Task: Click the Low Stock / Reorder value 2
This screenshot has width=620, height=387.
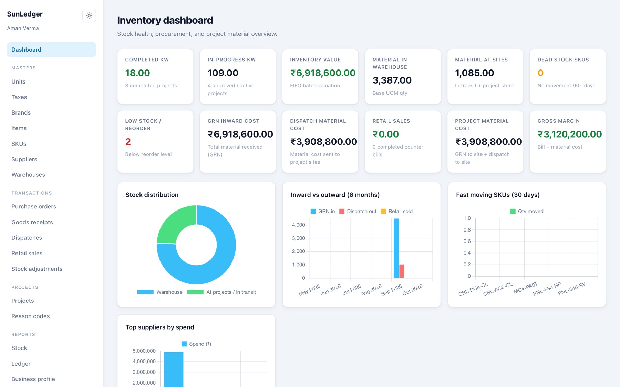Action: [x=128, y=142]
